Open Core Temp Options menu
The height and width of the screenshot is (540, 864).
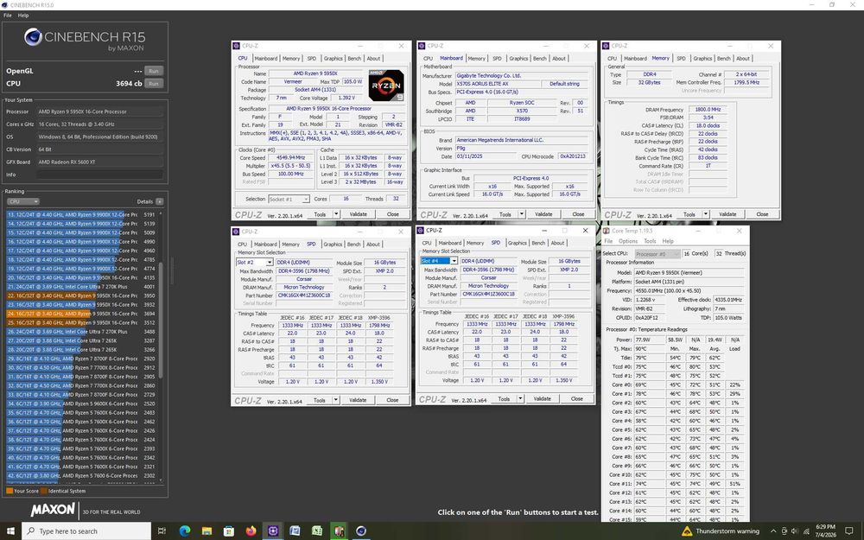tap(627, 241)
